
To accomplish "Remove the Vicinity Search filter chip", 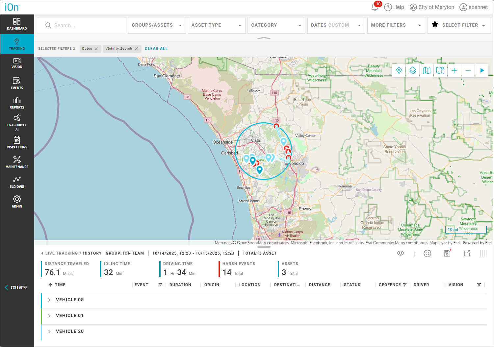I will click(136, 49).
